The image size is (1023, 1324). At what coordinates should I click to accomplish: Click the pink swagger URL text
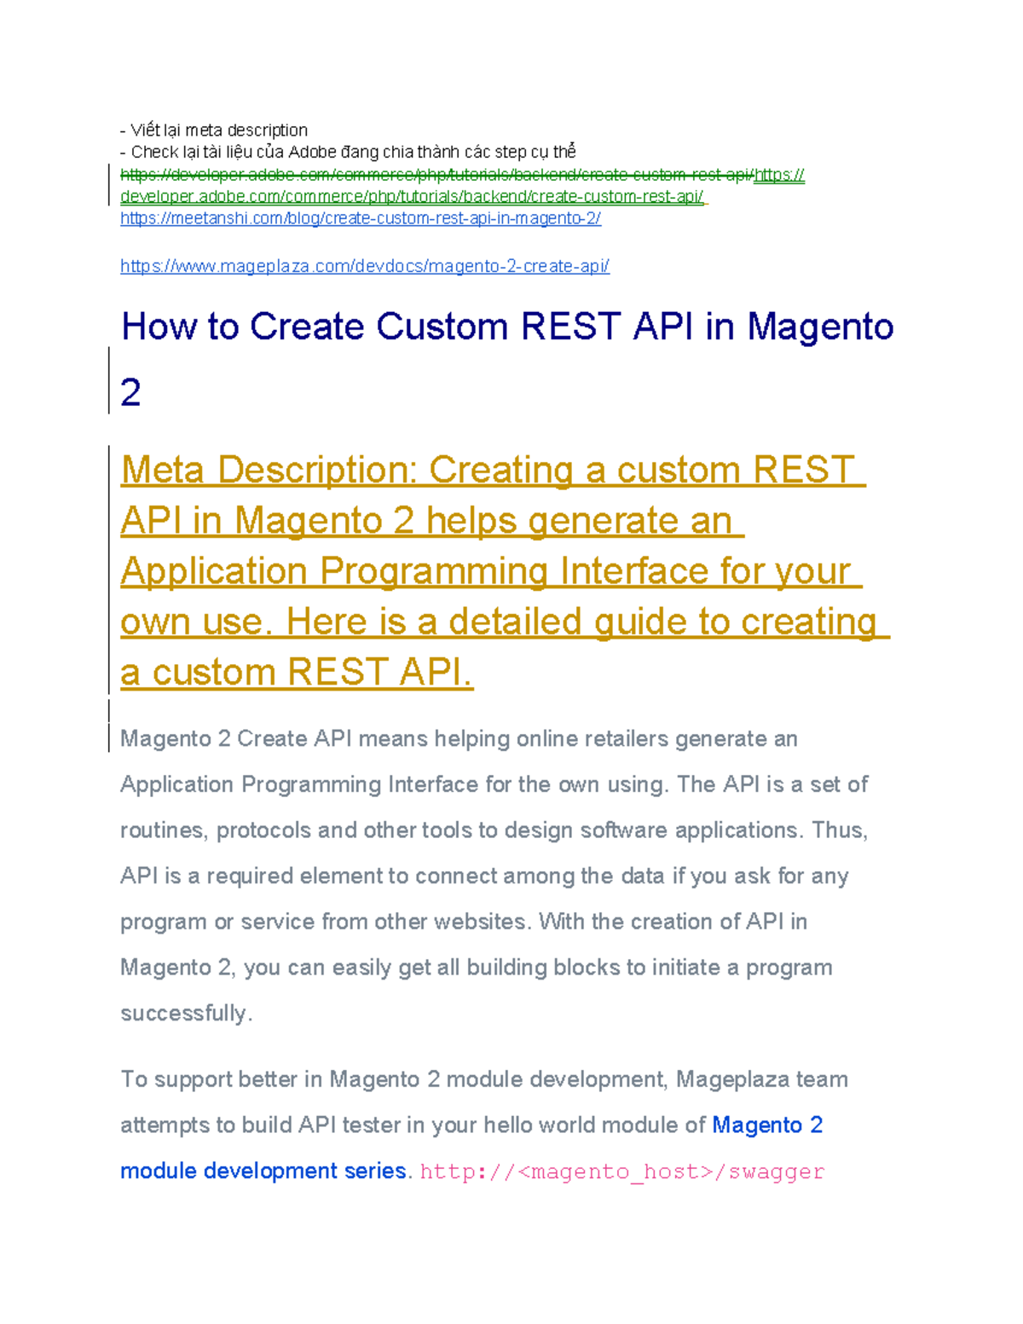tap(622, 1171)
